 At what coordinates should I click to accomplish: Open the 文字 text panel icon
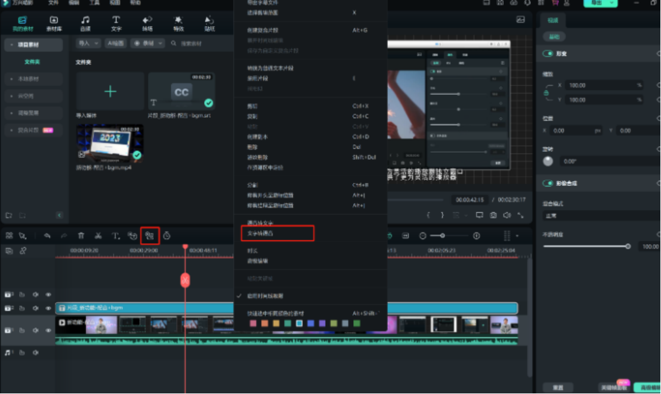coord(115,23)
